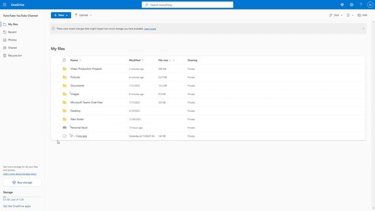Click the Personal Vault safe icon
This screenshot has width=375, height=211.
point(64,128)
